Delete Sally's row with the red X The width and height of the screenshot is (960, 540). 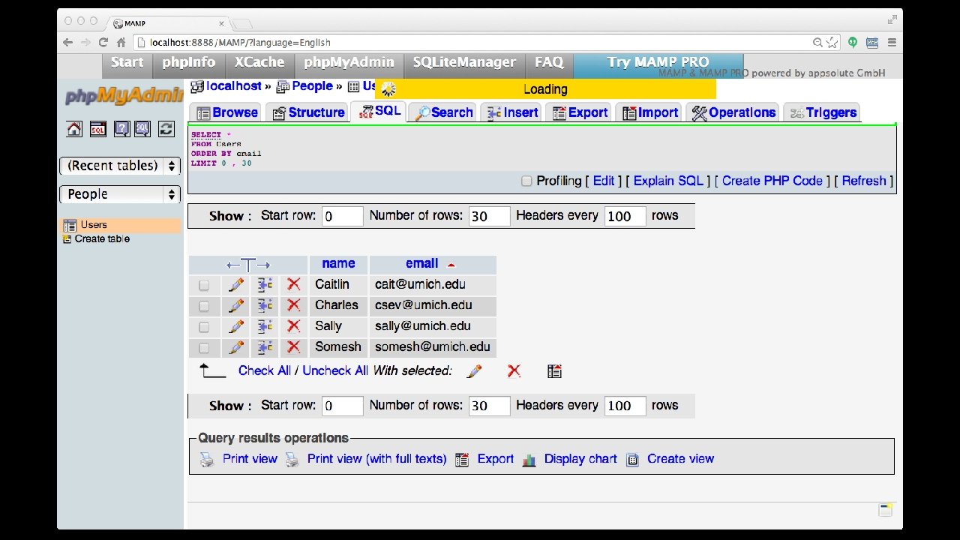tap(293, 326)
